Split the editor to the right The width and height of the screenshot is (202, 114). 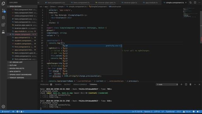point(195,3)
